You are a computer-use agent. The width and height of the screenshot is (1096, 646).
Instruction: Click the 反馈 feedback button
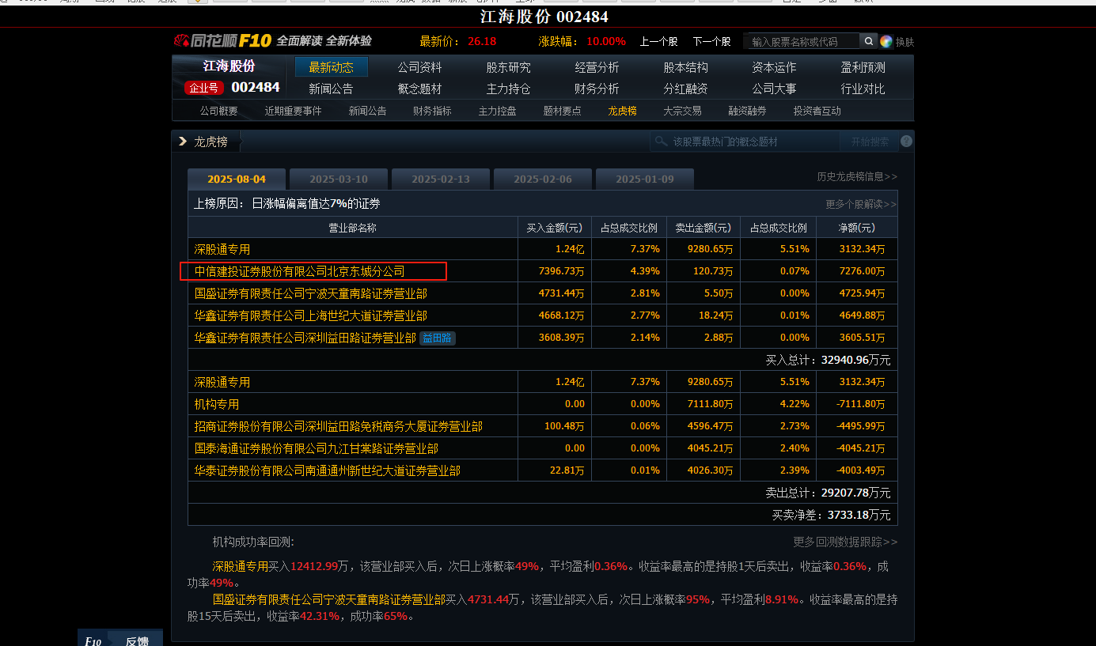(x=137, y=641)
